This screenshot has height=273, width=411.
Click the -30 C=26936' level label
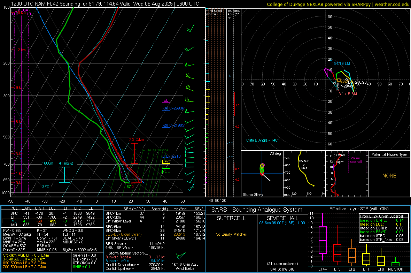click(173, 108)
